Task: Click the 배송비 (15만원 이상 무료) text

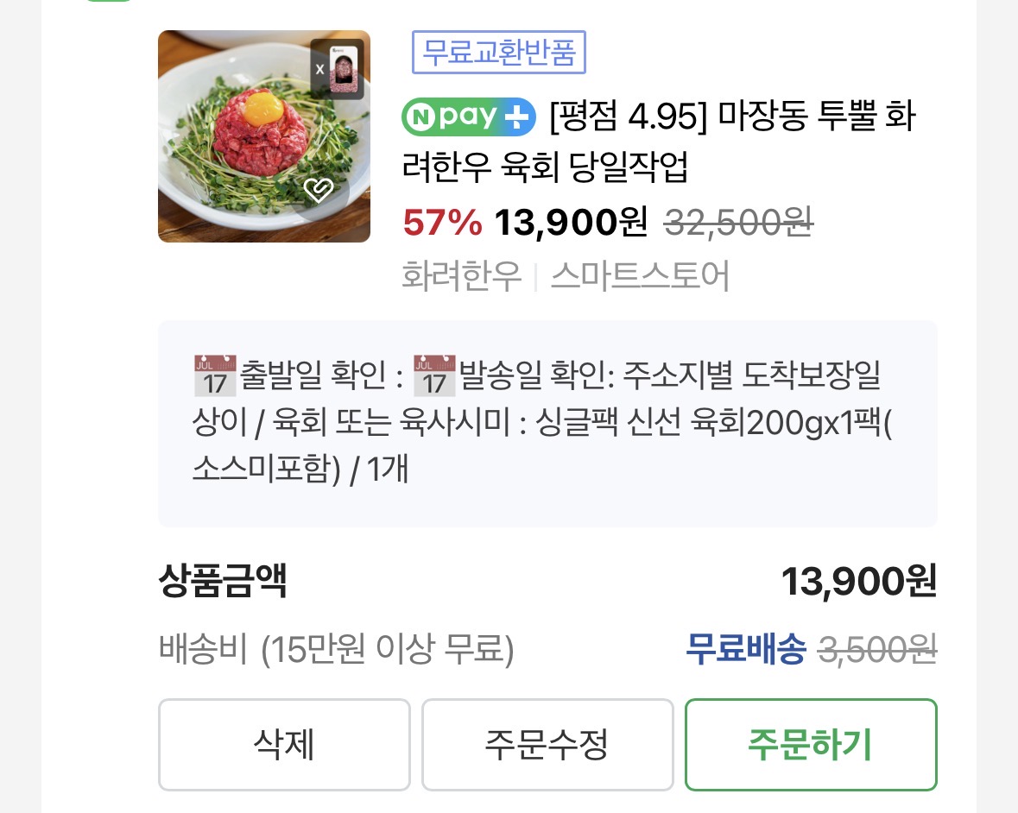Action: (x=337, y=649)
